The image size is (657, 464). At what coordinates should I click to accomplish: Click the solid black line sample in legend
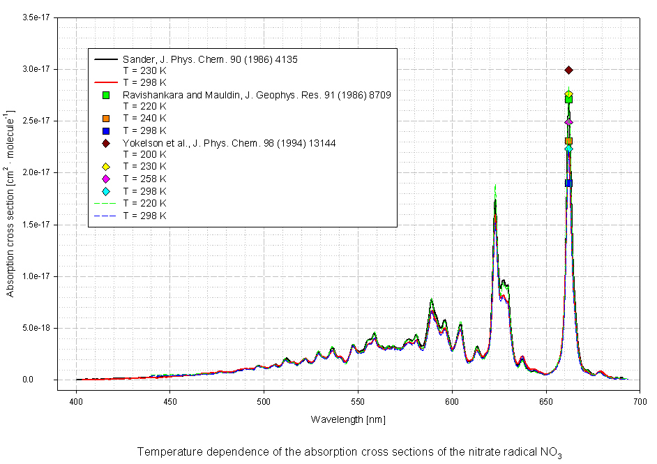[106, 59]
